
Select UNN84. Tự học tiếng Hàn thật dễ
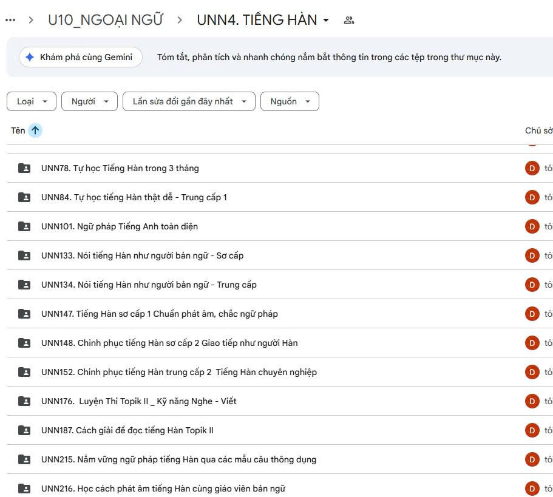pyautogui.click(x=134, y=197)
